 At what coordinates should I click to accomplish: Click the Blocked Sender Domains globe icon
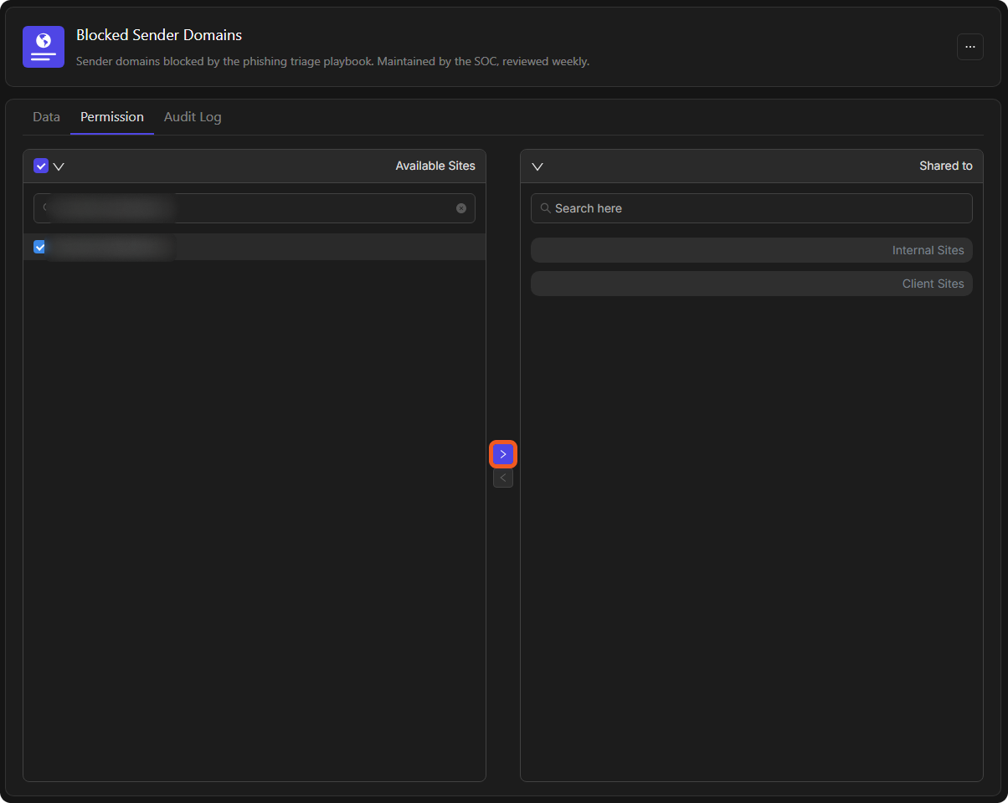[x=44, y=47]
